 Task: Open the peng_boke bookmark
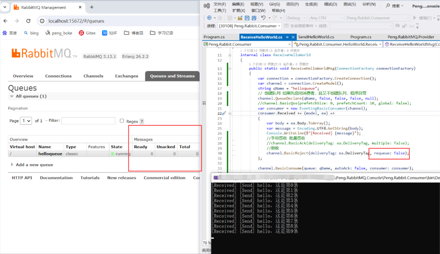pos(59,33)
